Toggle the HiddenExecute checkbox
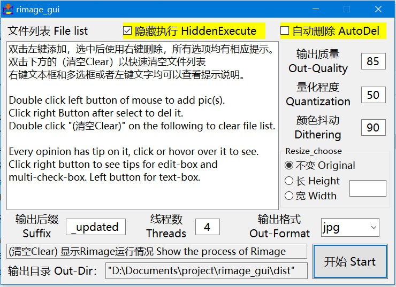 127,31
